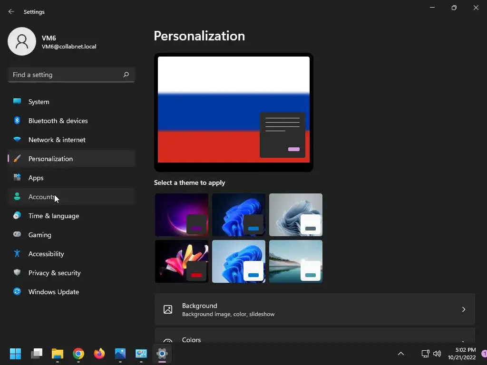Click the Accounts person icon in sidebar
Image resolution: width=487 pixels, height=365 pixels.
[x=17, y=196]
